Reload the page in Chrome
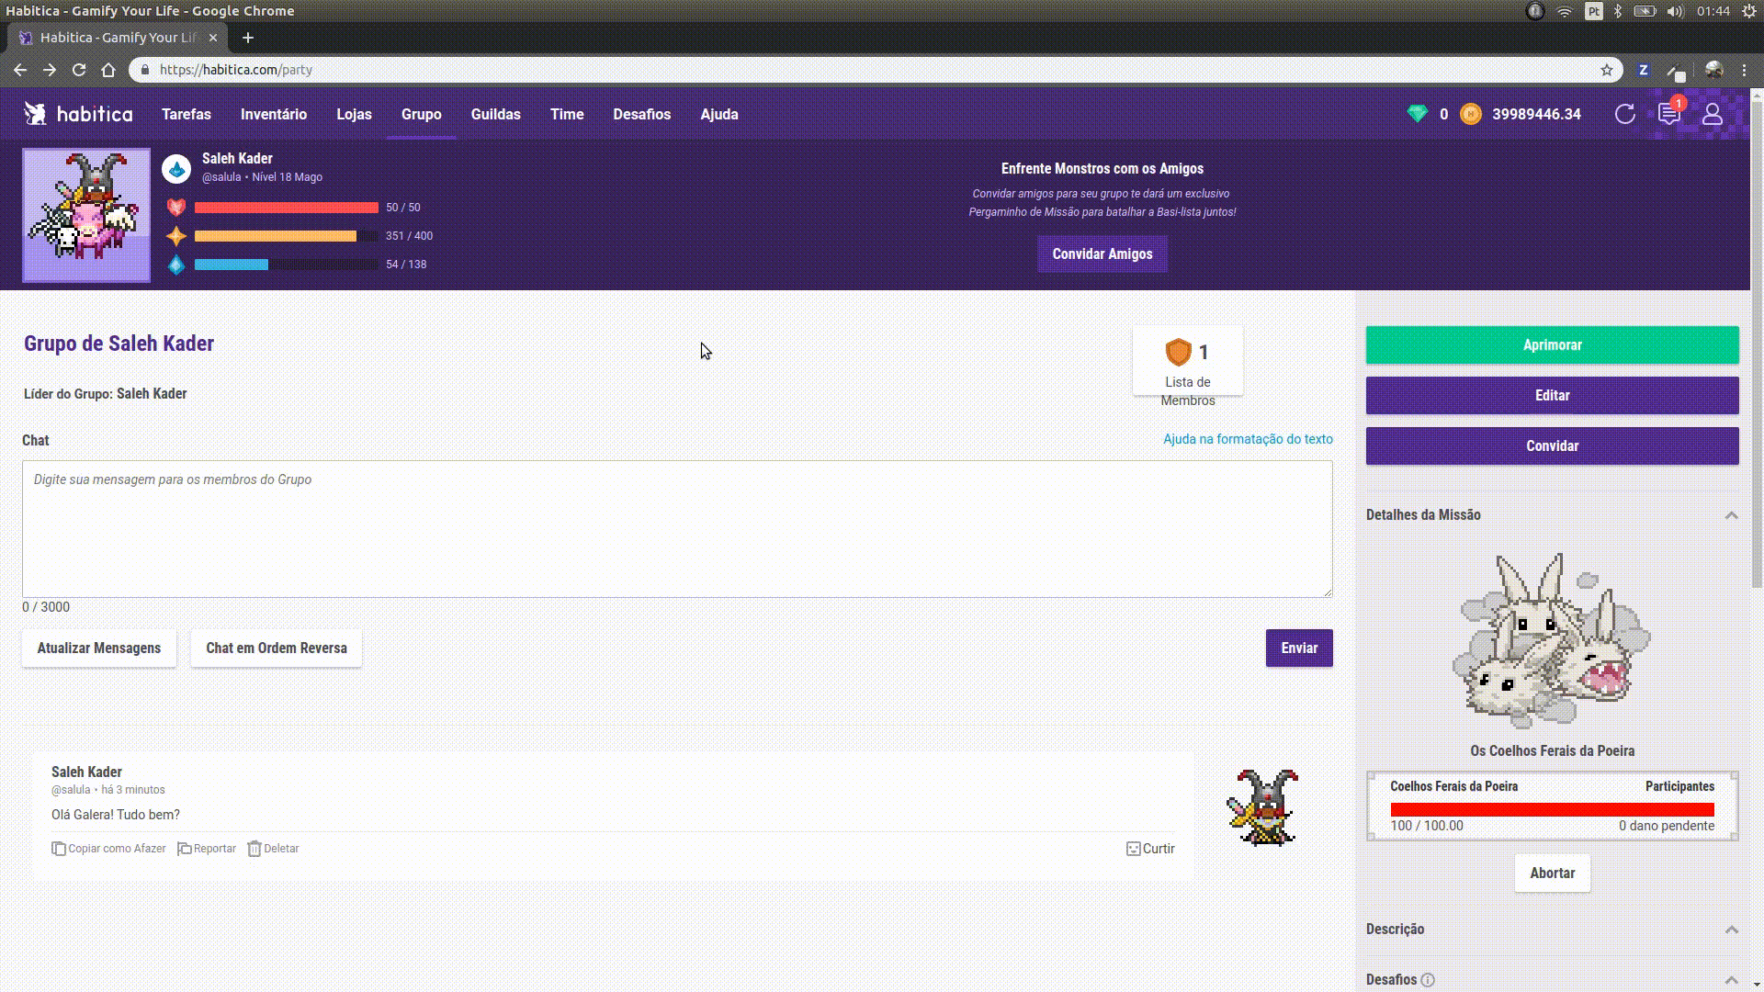The image size is (1764, 992). point(79,70)
